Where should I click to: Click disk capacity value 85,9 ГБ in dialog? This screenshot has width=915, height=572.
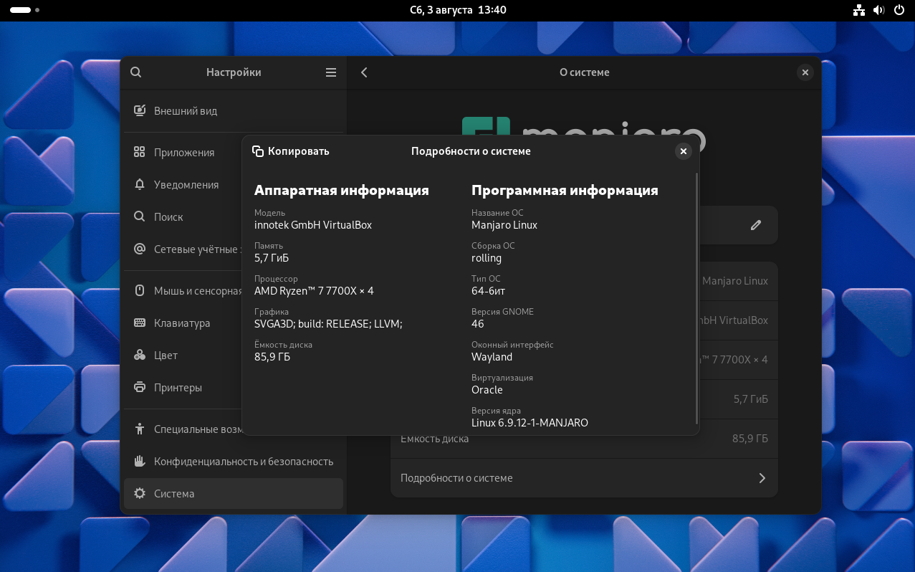(272, 357)
